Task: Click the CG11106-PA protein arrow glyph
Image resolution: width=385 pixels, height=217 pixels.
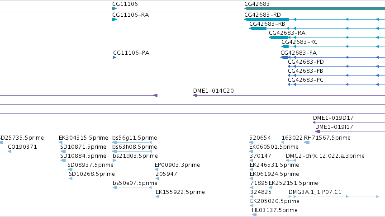Action: [x=114, y=57]
